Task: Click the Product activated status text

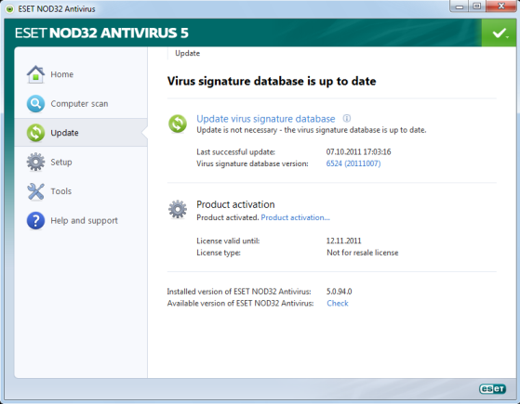Action: (x=228, y=217)
